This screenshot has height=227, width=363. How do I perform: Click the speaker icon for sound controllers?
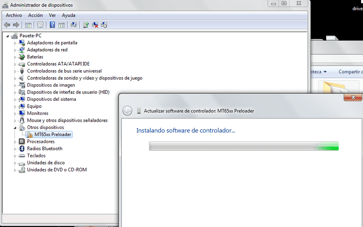pos(21,78)
